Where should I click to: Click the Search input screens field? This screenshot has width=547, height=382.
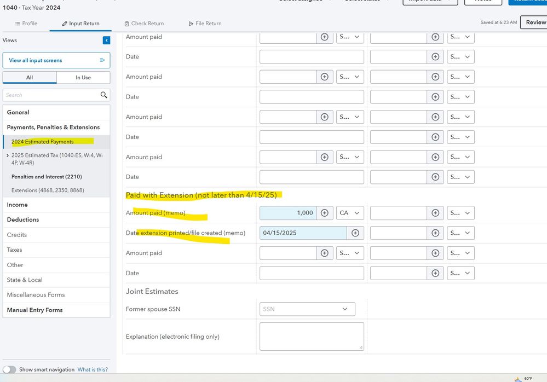coord(51,95)
